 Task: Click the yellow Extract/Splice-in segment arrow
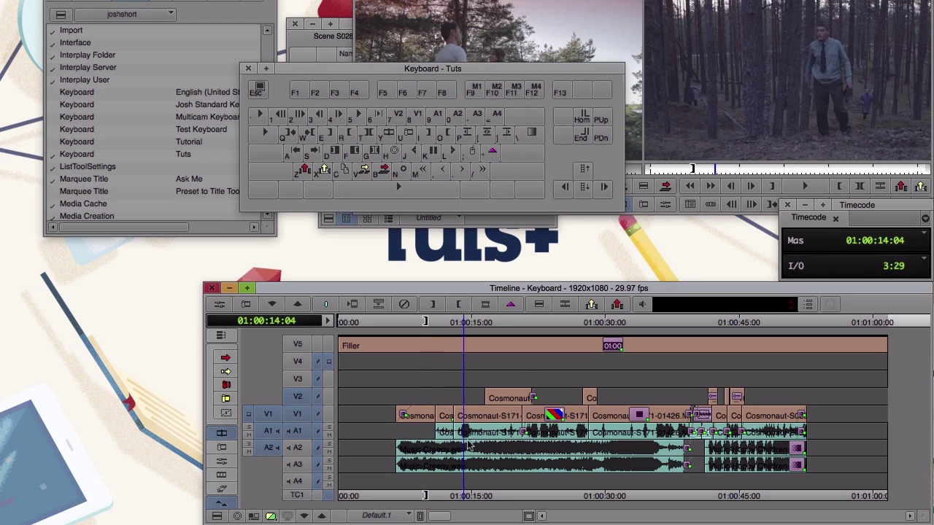point(225,371)
